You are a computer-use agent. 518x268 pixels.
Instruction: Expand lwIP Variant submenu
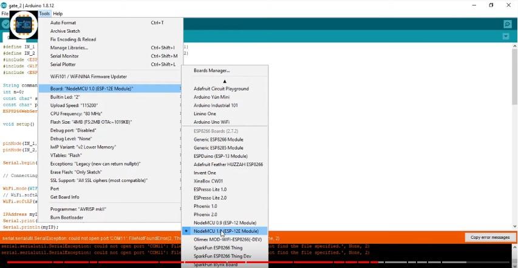pos(111,147)
